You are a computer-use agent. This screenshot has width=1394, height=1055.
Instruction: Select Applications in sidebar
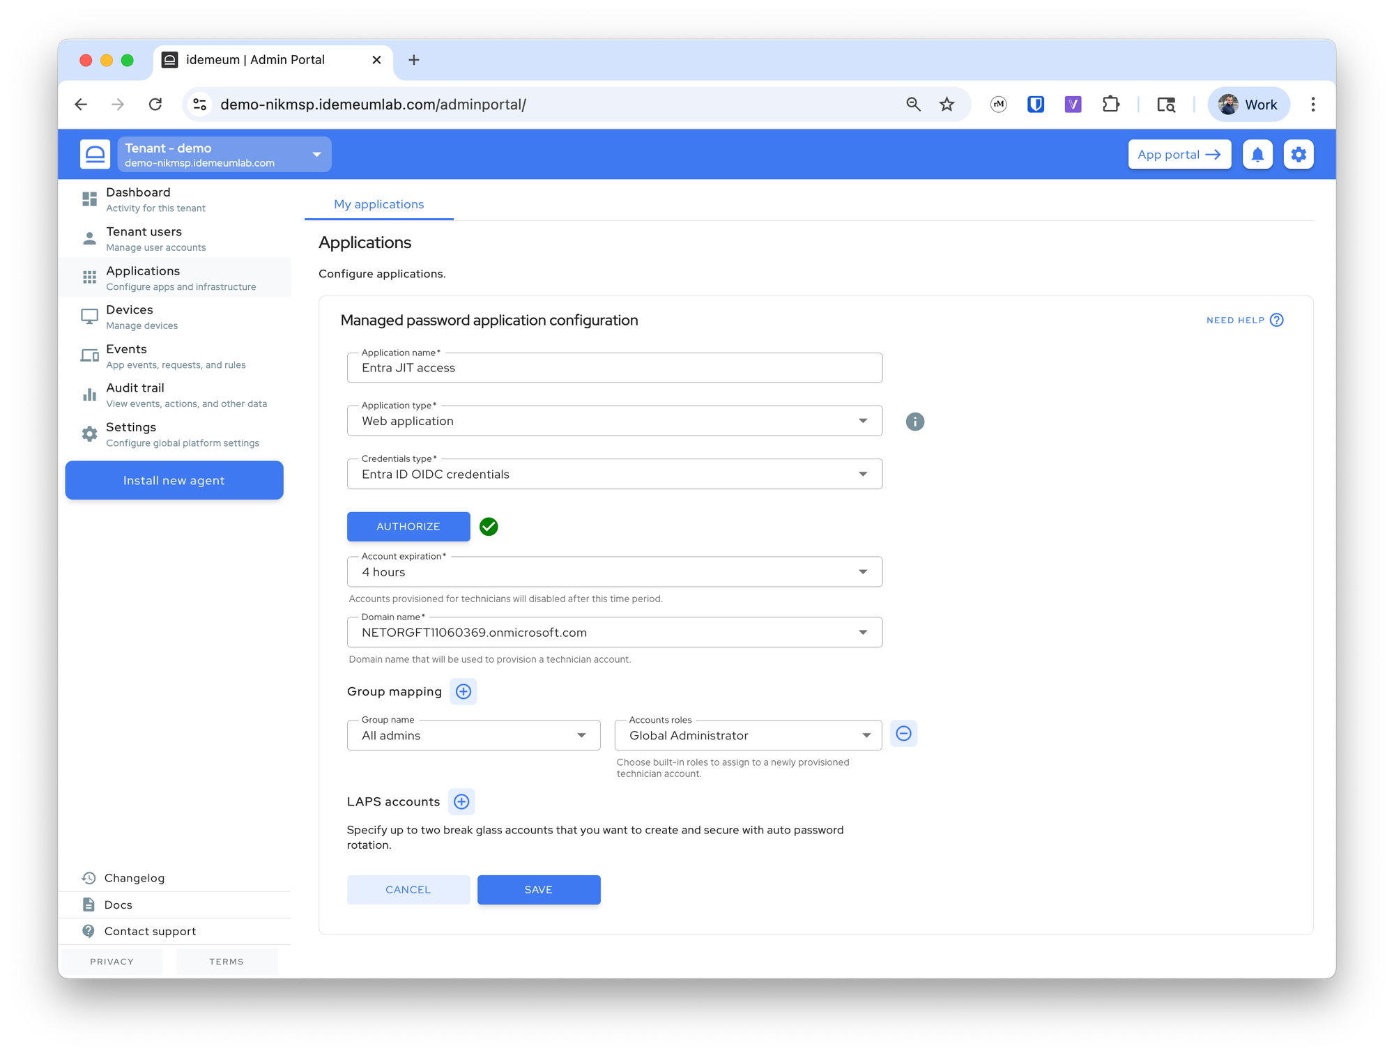[174, 277]
